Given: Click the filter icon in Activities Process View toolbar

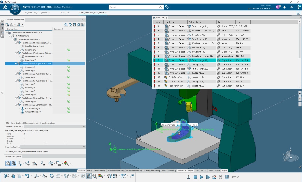Looking at the screenshot, I should (x=70, y=24).
